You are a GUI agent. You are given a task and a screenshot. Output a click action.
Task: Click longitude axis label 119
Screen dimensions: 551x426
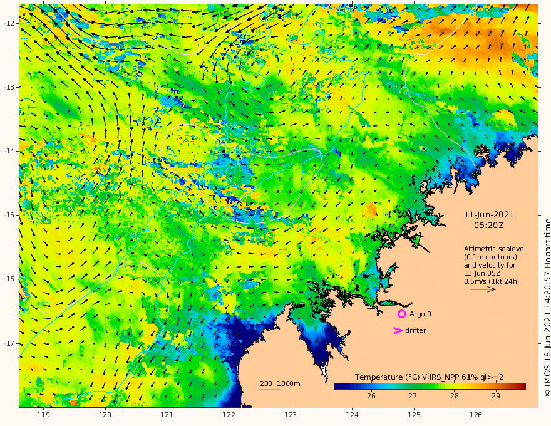43,415
